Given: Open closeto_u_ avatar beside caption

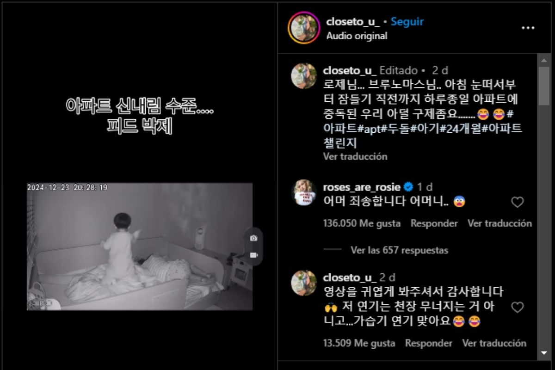Looking at the screenshot, I should point(303,76).
